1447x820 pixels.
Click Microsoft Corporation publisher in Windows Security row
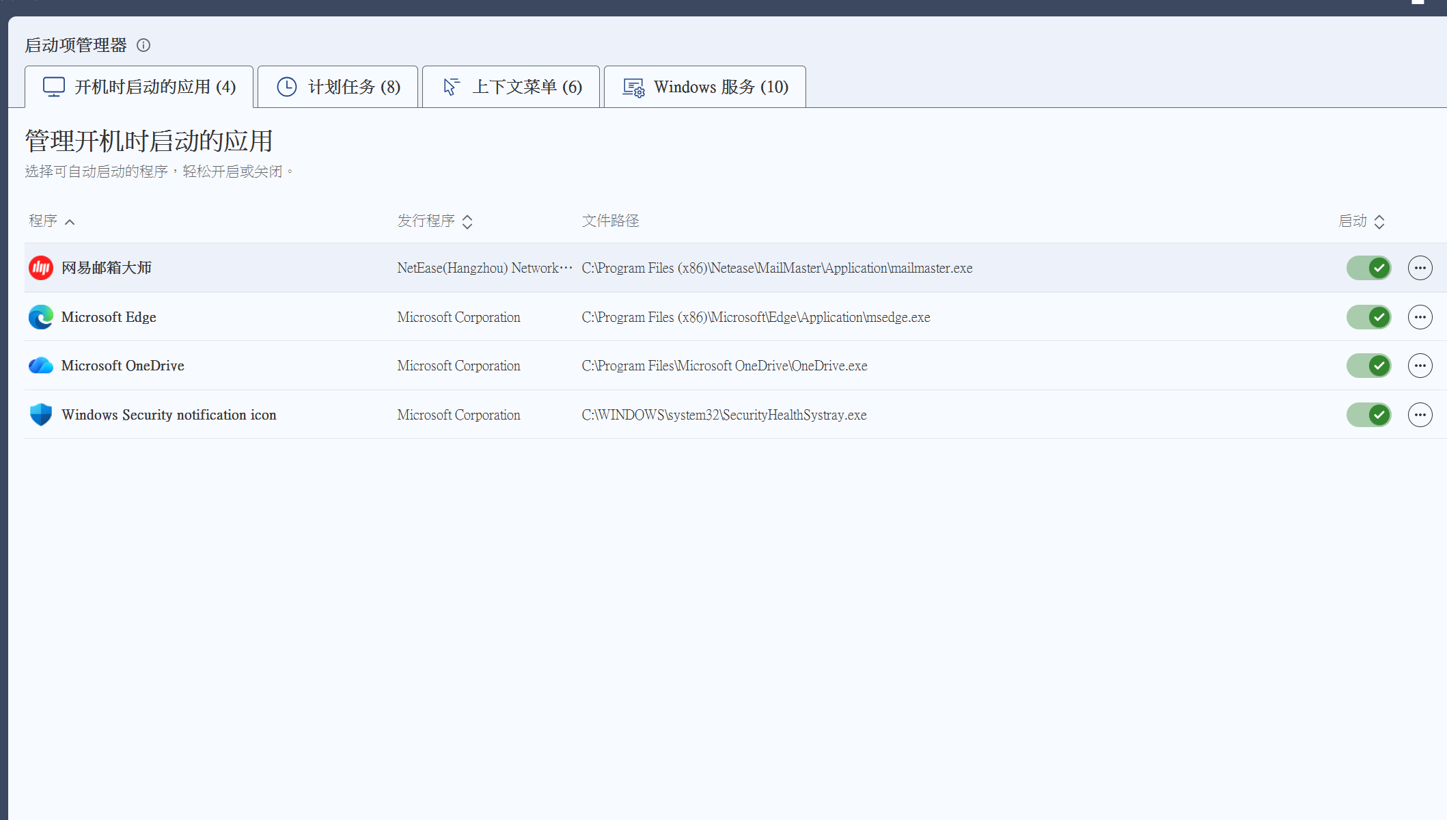tap(458, 415)
